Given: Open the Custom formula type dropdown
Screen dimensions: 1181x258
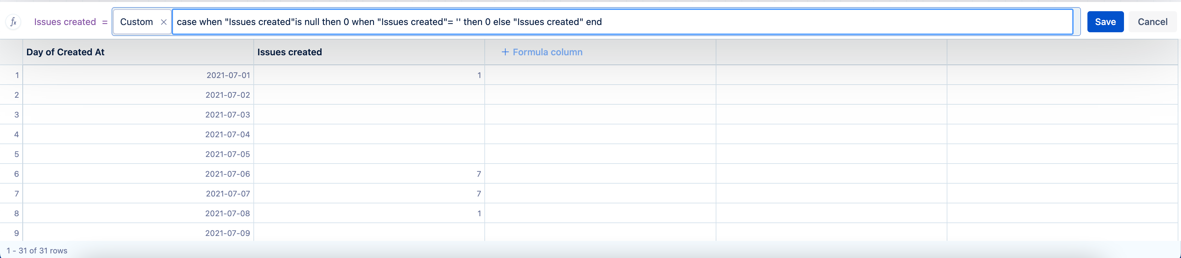Looking at the screenshot, I should click(136, 22).
